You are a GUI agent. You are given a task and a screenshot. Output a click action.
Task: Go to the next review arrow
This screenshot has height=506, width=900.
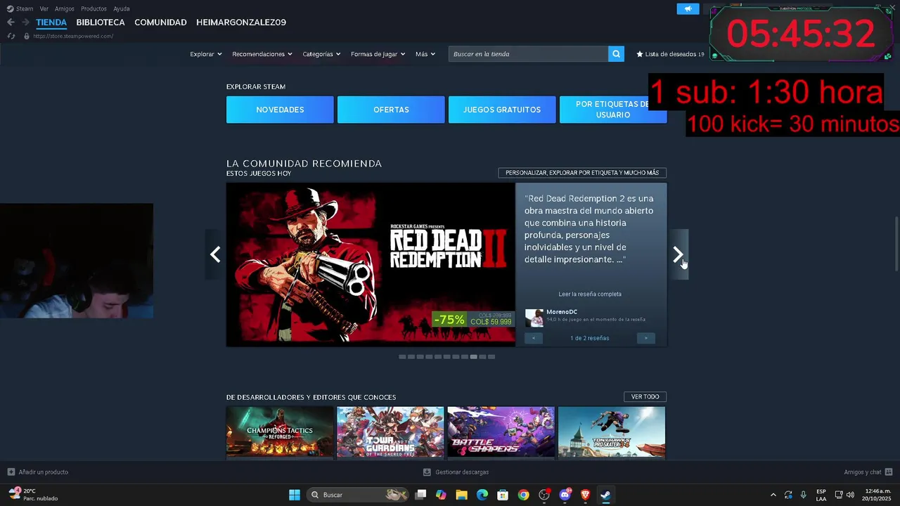(646, 338)
